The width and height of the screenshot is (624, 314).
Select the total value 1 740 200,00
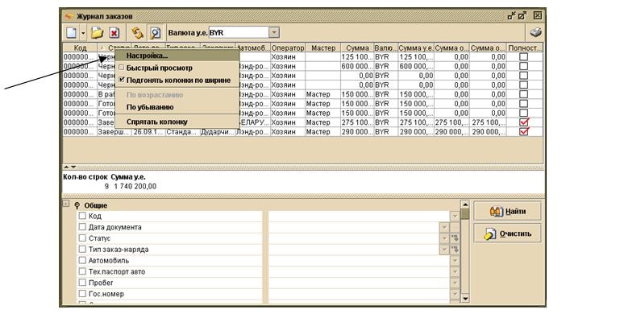135,186
